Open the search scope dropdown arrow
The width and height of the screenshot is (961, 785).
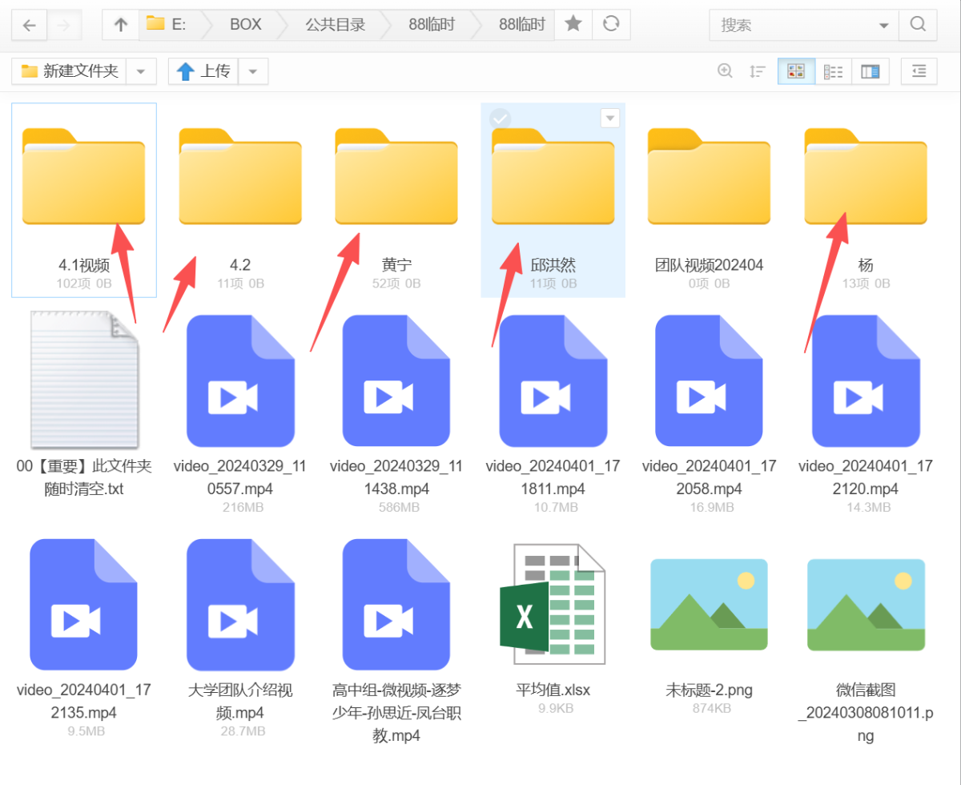884,26
